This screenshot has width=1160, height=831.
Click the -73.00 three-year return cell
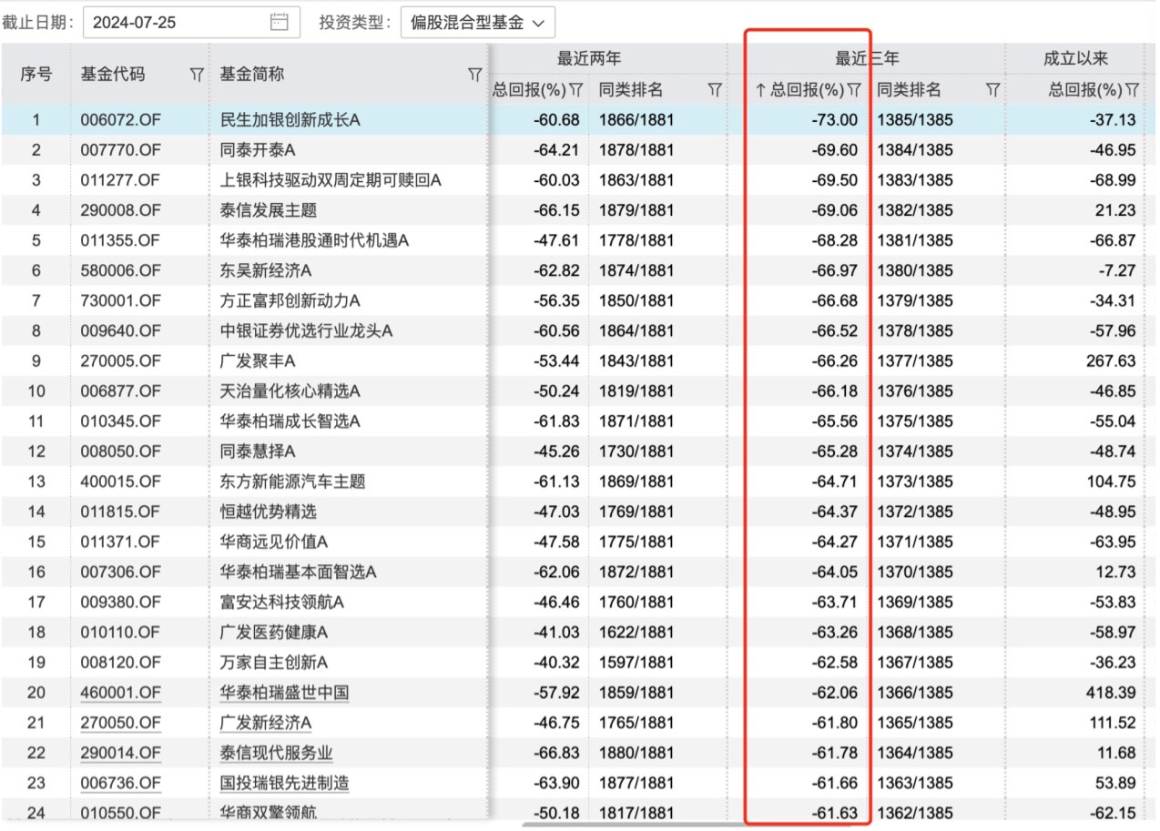point(835,119)
